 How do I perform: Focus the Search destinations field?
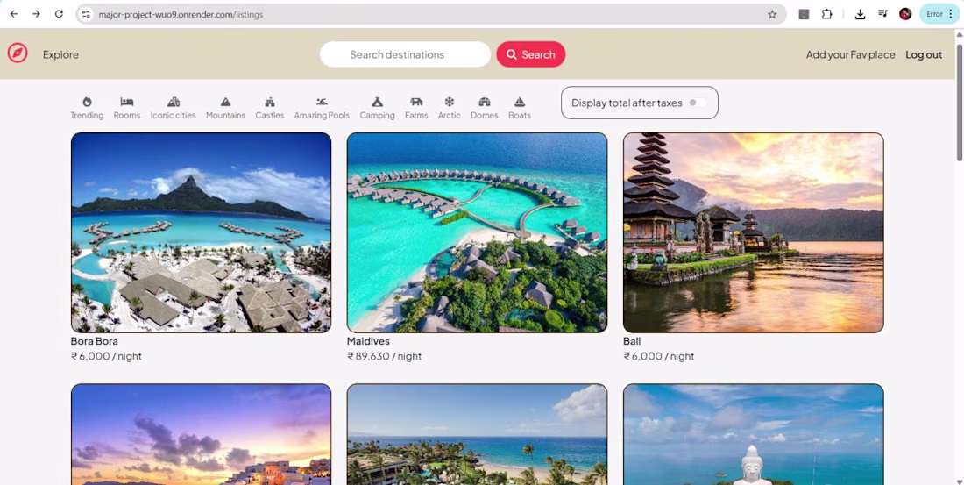click(405, 54)
